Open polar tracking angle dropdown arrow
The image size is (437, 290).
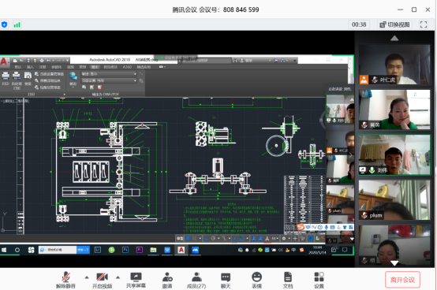click(x=218, y=239)
